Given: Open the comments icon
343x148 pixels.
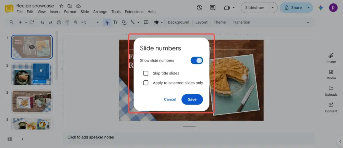Looking at the screenshot, I should pos(212,8).
